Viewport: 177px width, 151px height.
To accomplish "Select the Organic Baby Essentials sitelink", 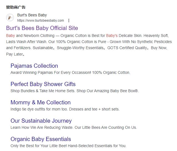I will (41, 139).
